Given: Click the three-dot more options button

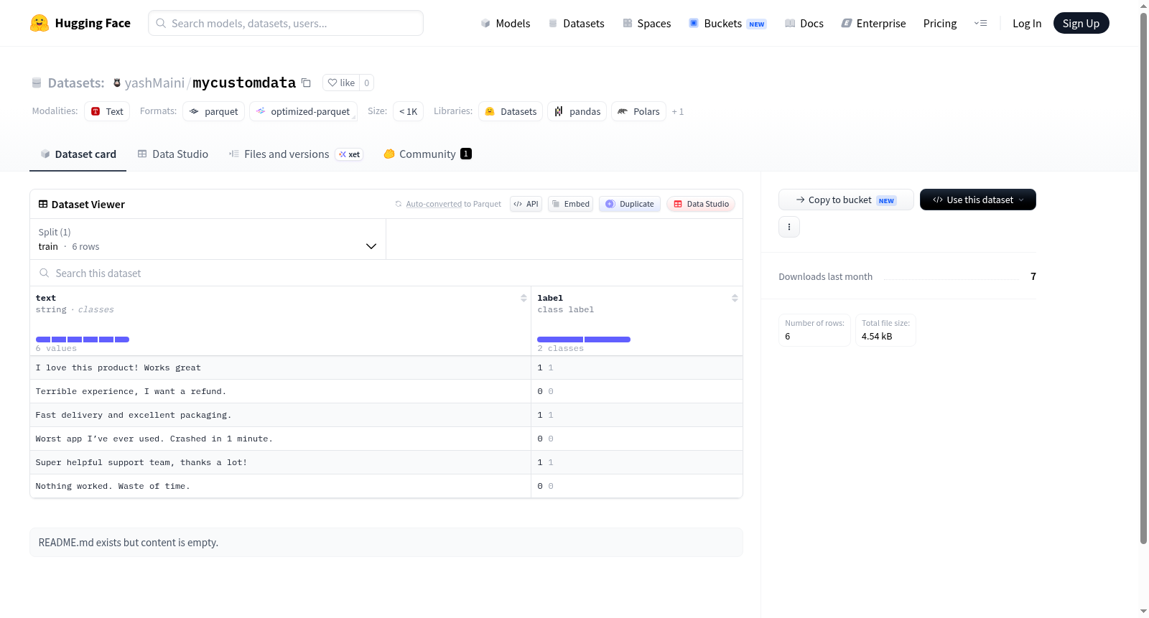Looking at the screenshot, I should pyautogui.click(x=789, y=227).
